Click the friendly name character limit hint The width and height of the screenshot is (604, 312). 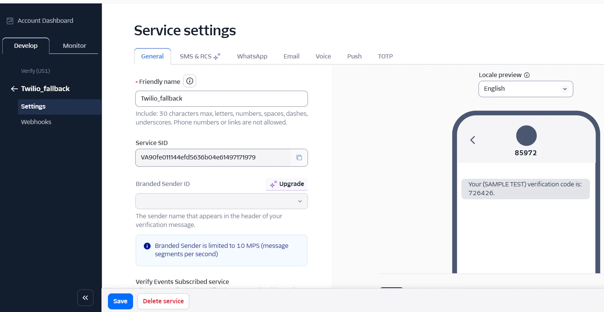(222, 118)
